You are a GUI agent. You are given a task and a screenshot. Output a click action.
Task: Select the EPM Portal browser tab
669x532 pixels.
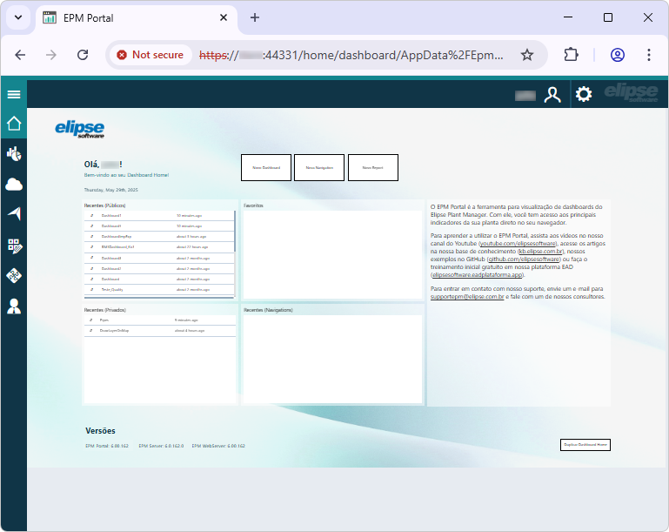137,18
